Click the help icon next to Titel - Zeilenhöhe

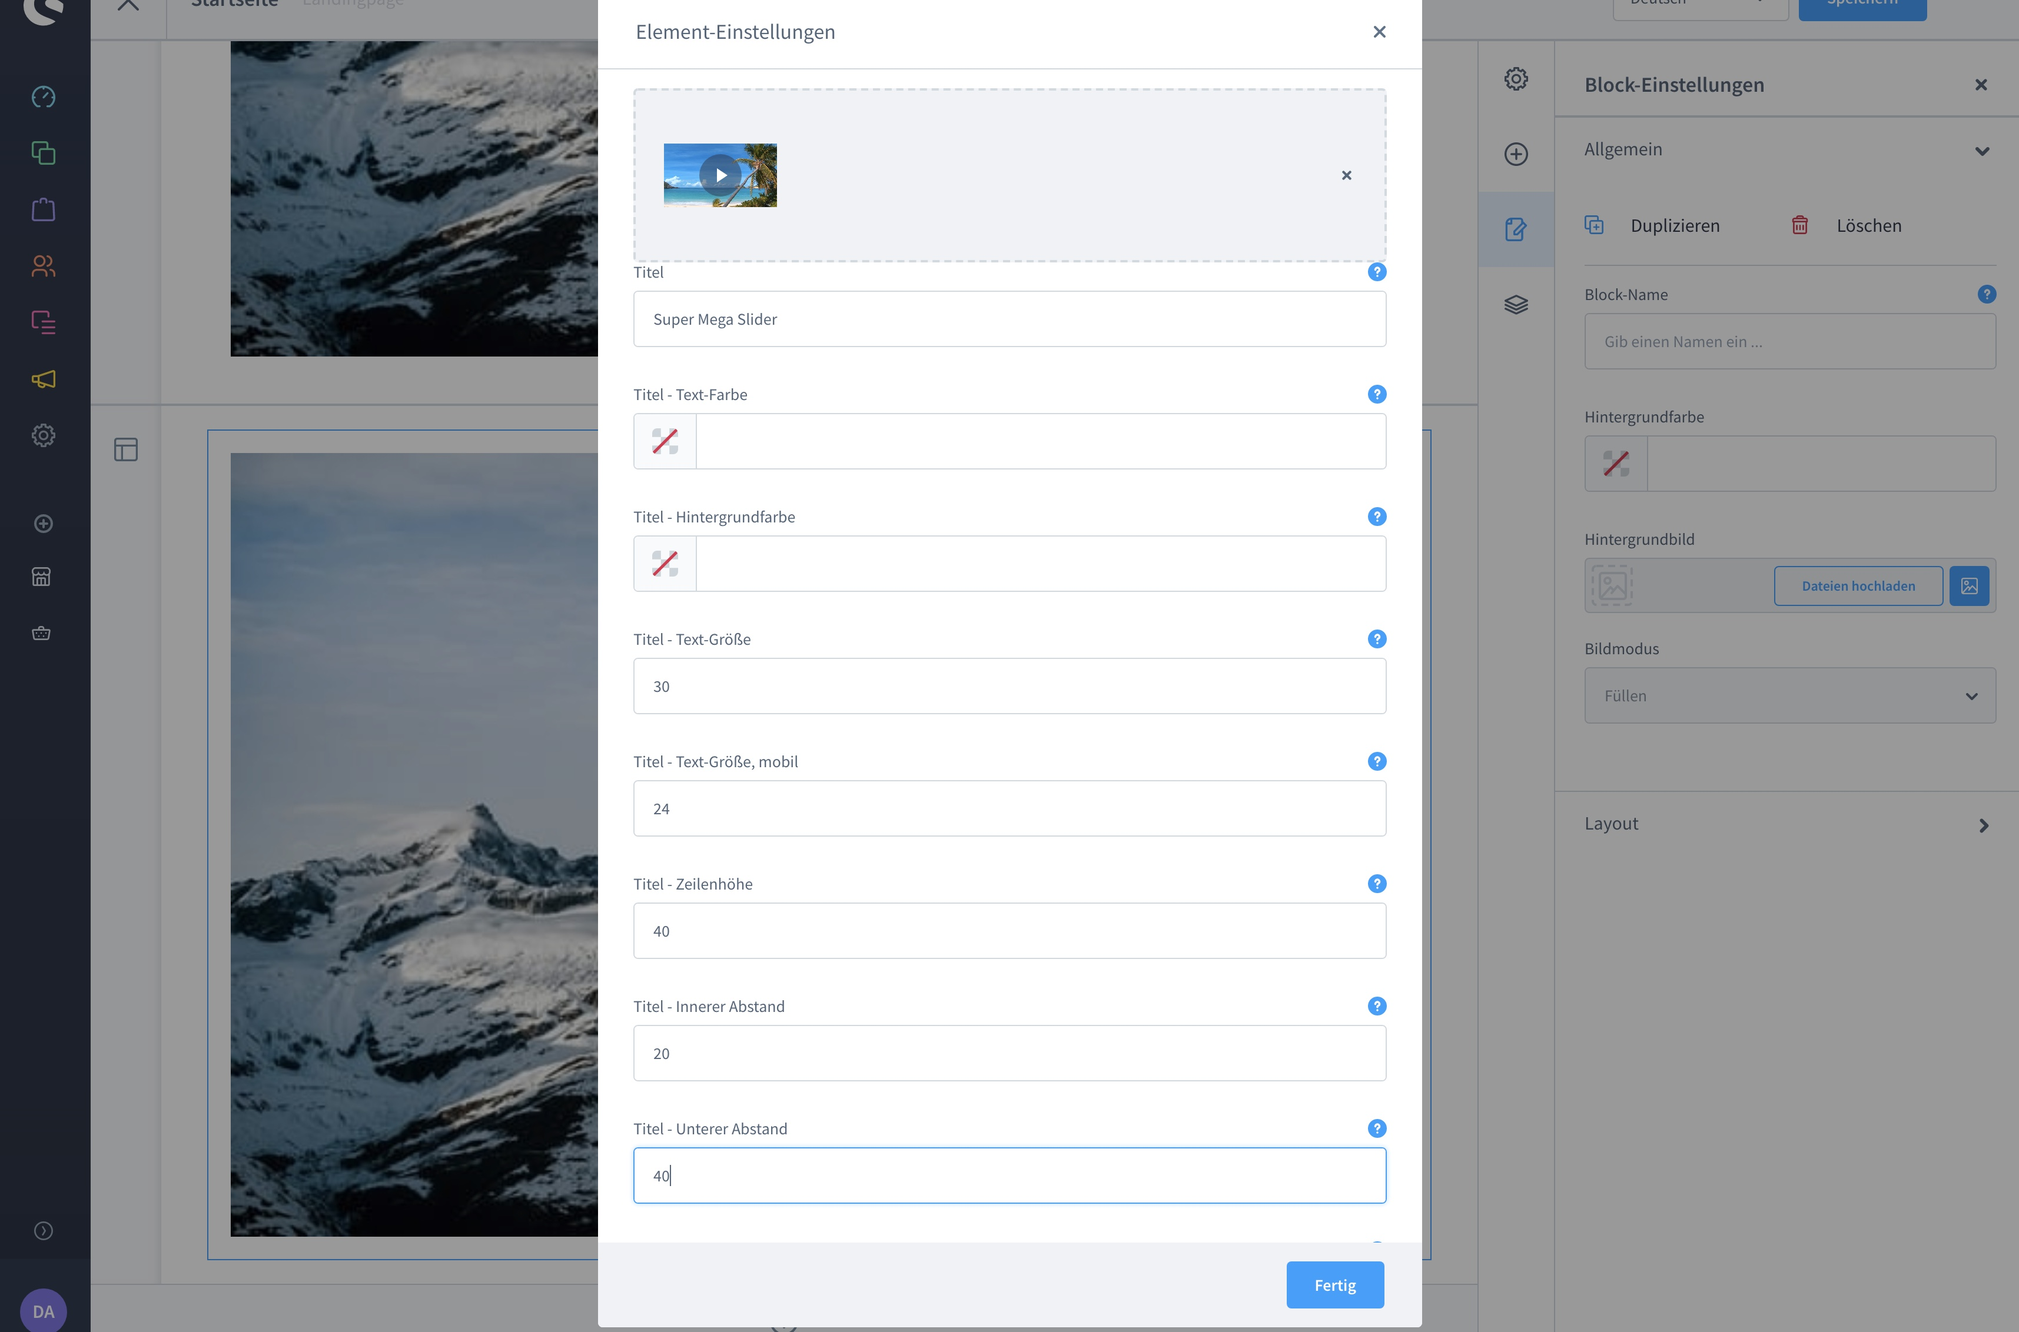tap(1377, 884)
